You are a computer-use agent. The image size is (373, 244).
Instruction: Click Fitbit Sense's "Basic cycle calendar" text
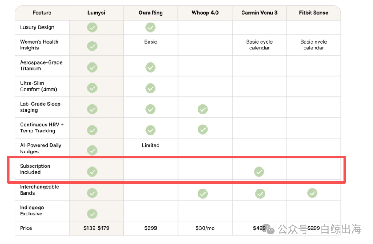pos(314,45)
